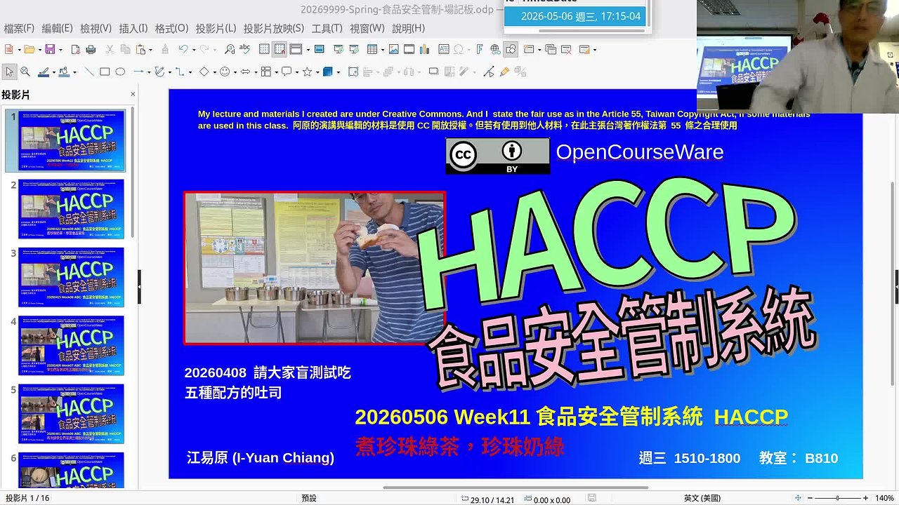The width and height of the screenshot is (899, 505).
Task: Click the Callout shapes speech bubble icon
Action: click(286, 72)
